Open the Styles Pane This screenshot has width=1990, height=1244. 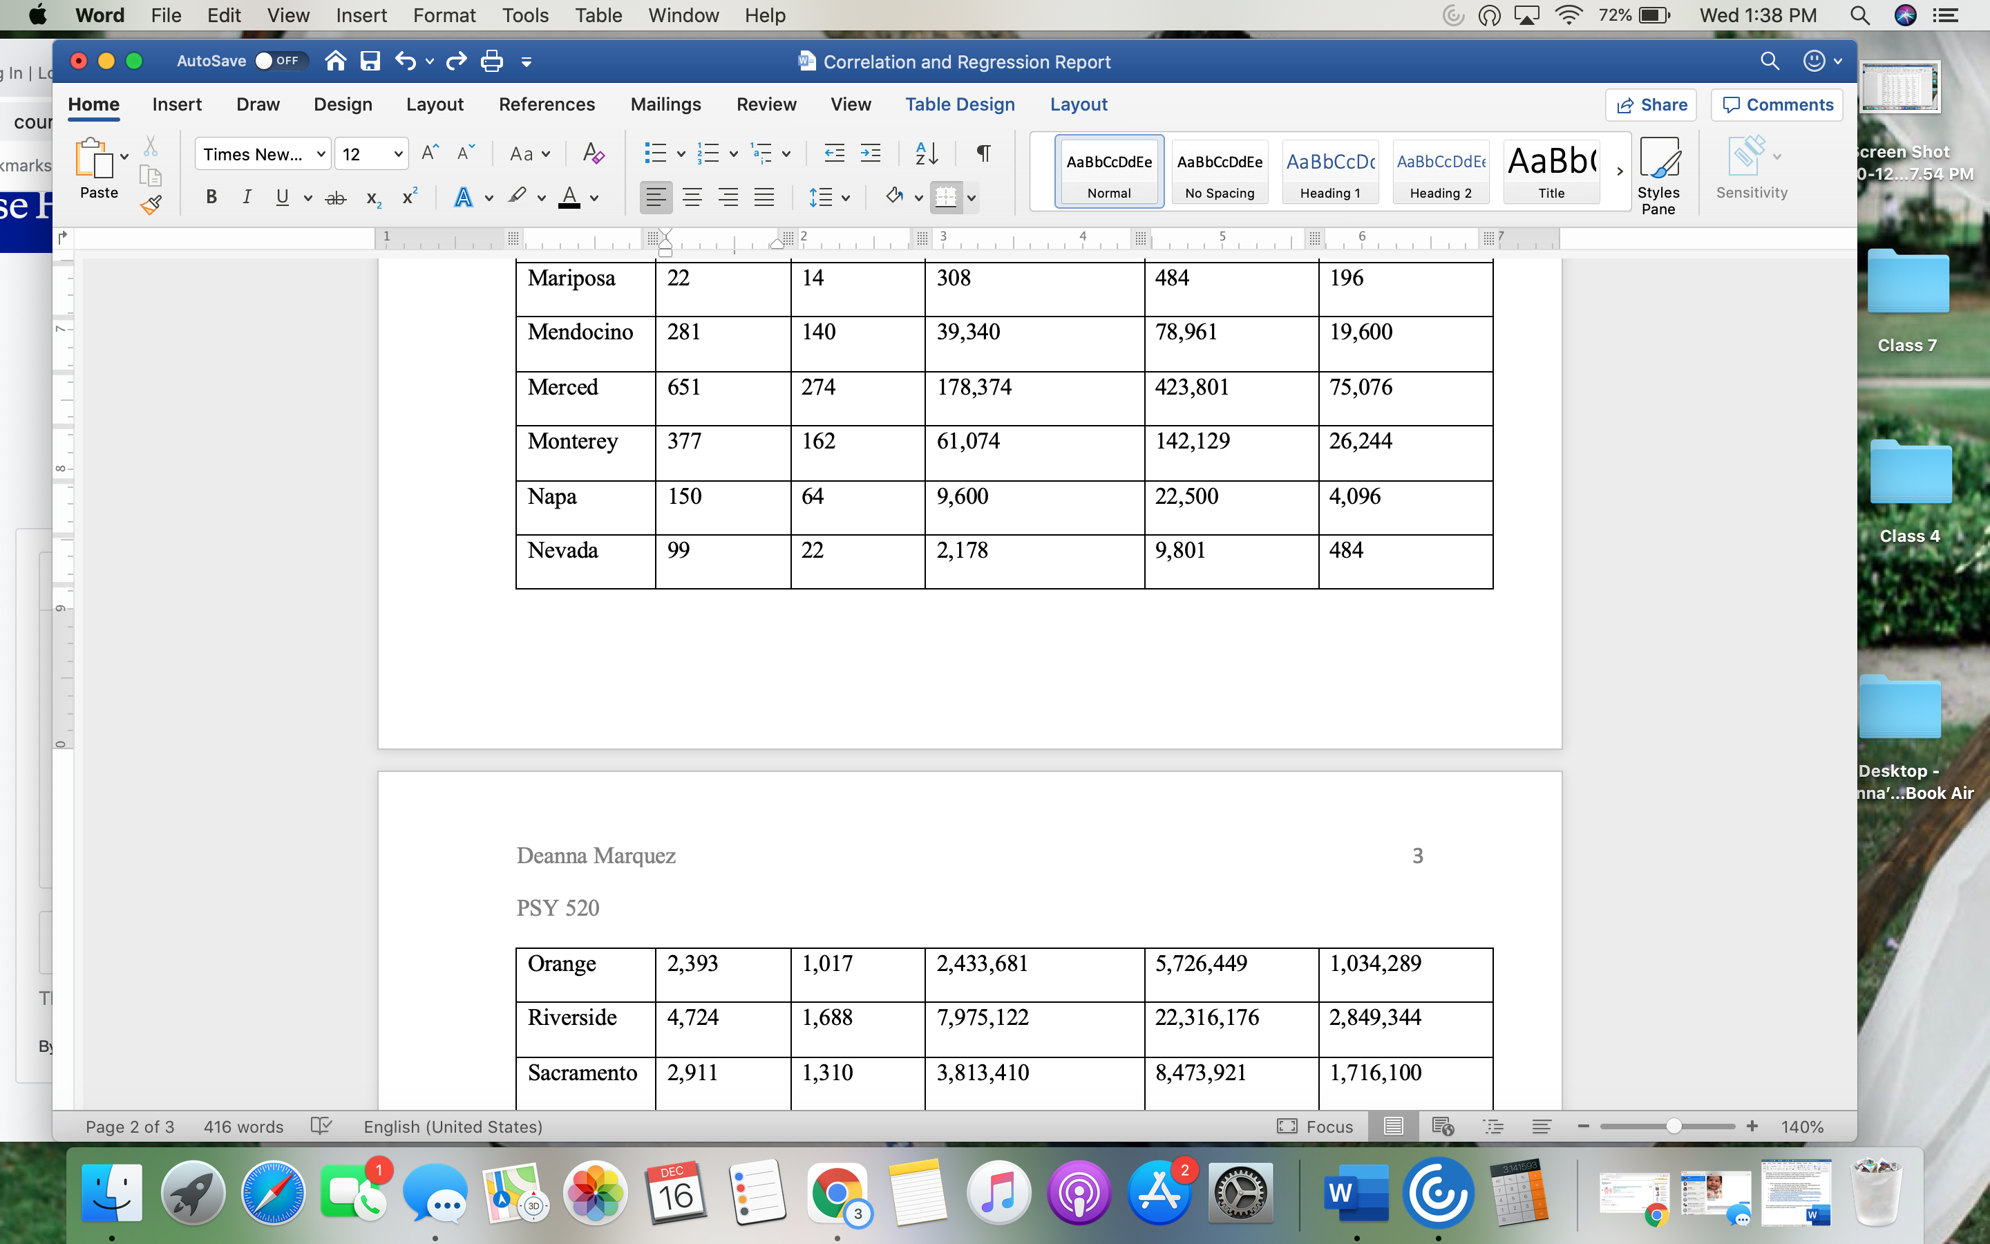pyautogui.click(x=1658, y=176)
